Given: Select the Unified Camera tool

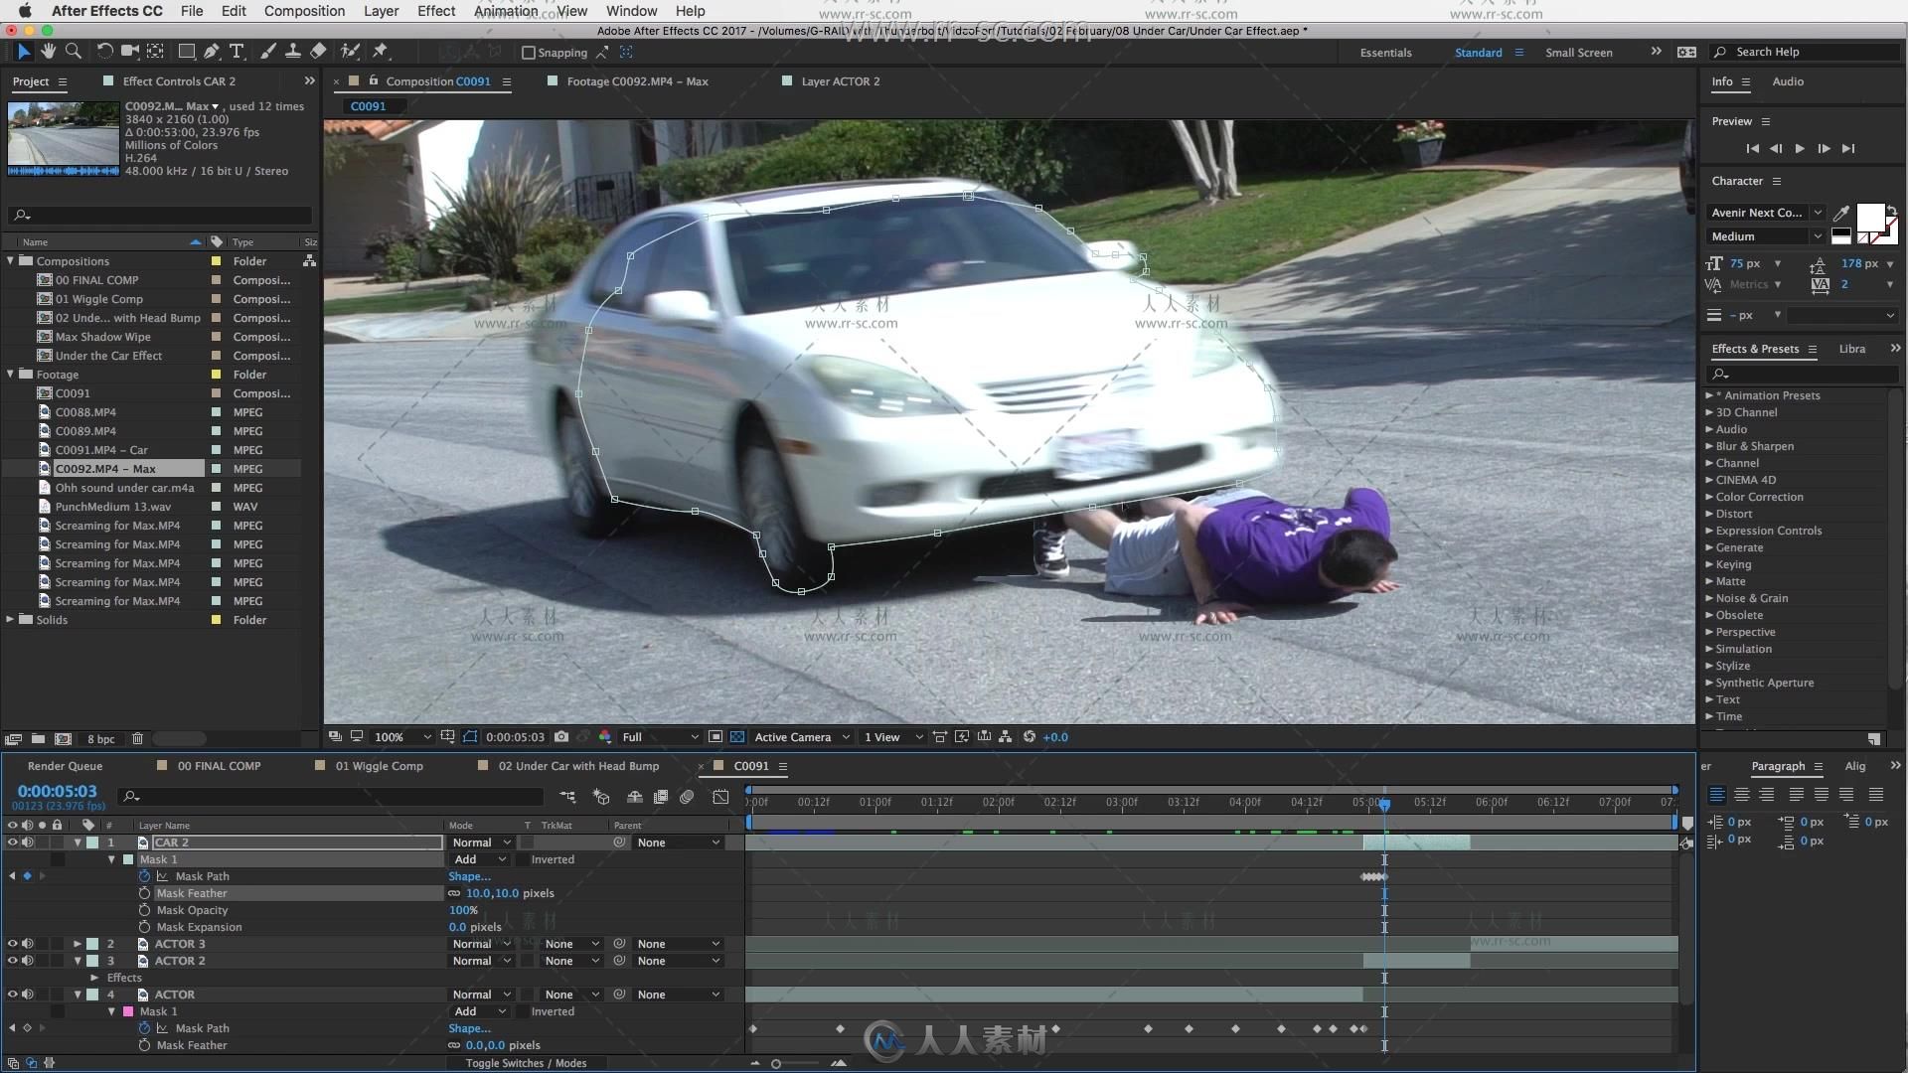Looking at the screenshot, I should pos(130,52).
